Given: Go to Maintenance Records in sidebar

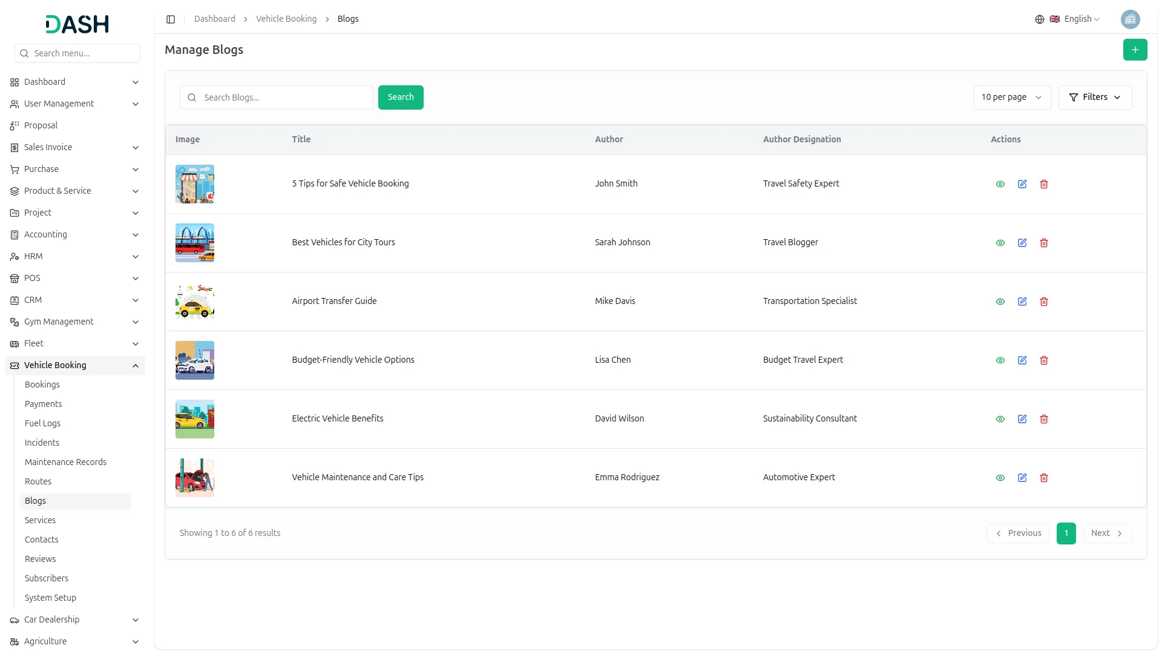Looking at the screenshot, I should click(65, 462).
